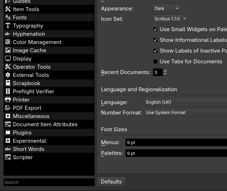This screenshot has width=227, height=191.
Task: Click the Fonts icon in sidebar
Action: (x=8, y=17)
